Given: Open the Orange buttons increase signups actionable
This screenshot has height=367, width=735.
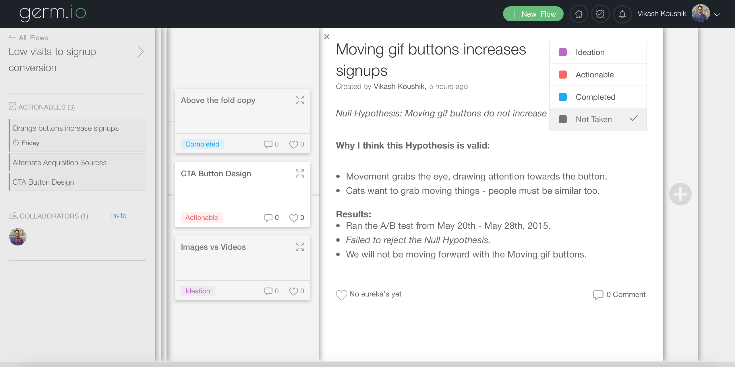Looking at the screenshot, I should click(x=65, y=128).
